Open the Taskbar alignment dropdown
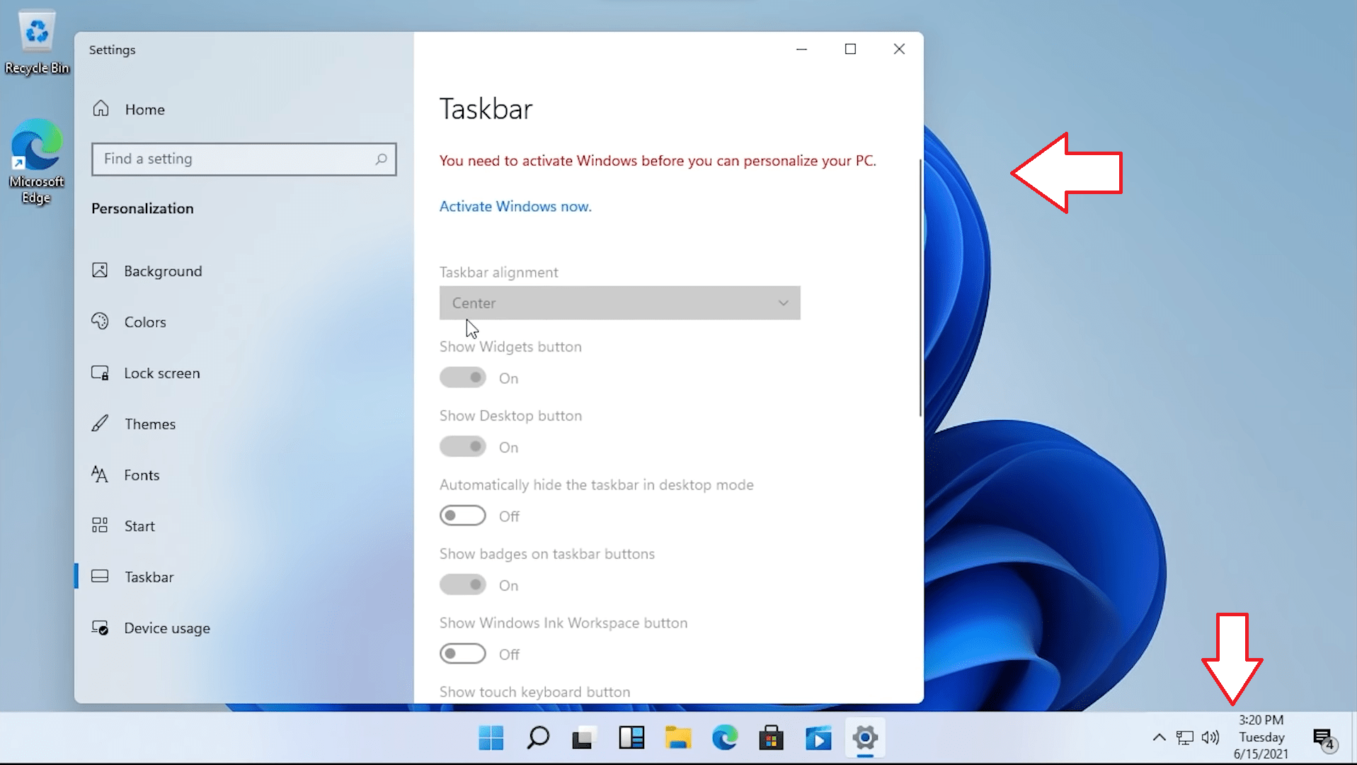The height and width of the screenshot is (765, 1357). (x=619, y=303)
